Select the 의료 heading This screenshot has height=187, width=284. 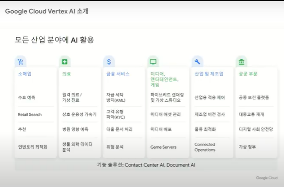pos(66,74)
